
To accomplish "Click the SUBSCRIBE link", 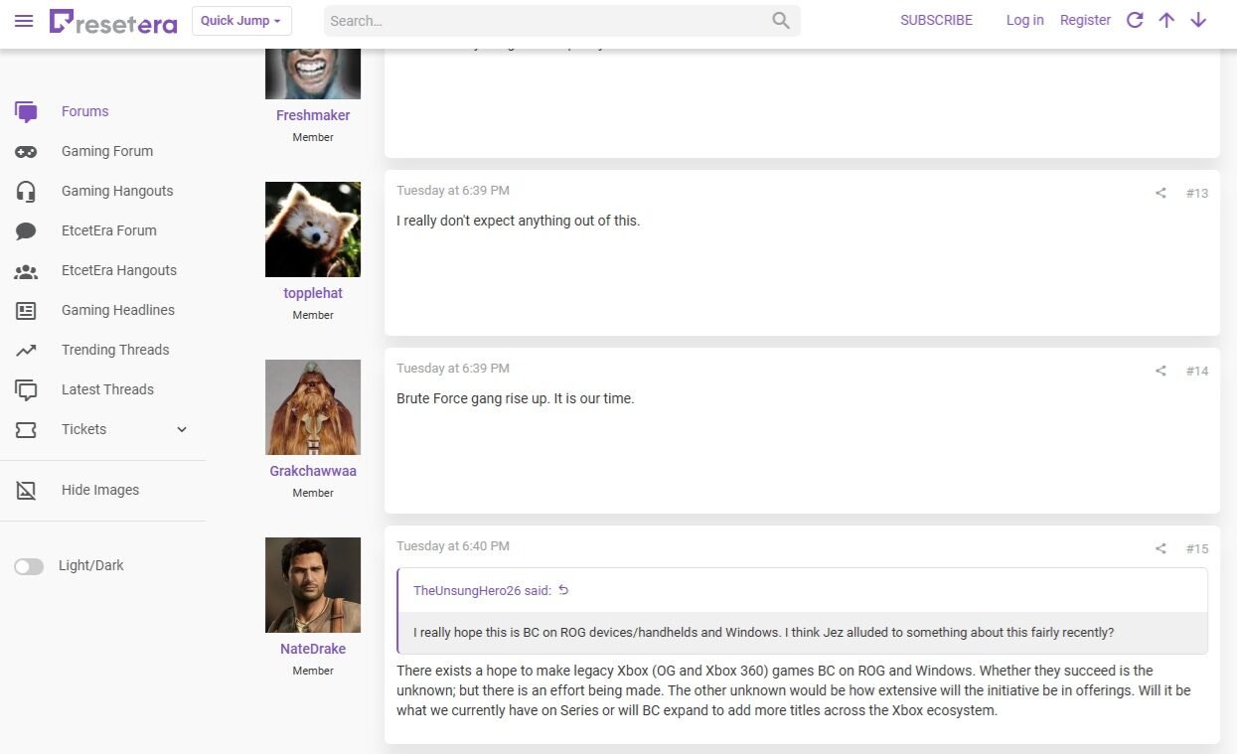I will pyautogui.click(x=935, y=20).
